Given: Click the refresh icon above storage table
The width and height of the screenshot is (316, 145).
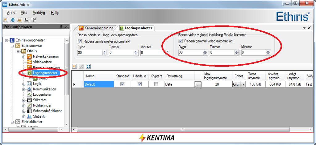Looking at the screenshot, I should [88, 66].
